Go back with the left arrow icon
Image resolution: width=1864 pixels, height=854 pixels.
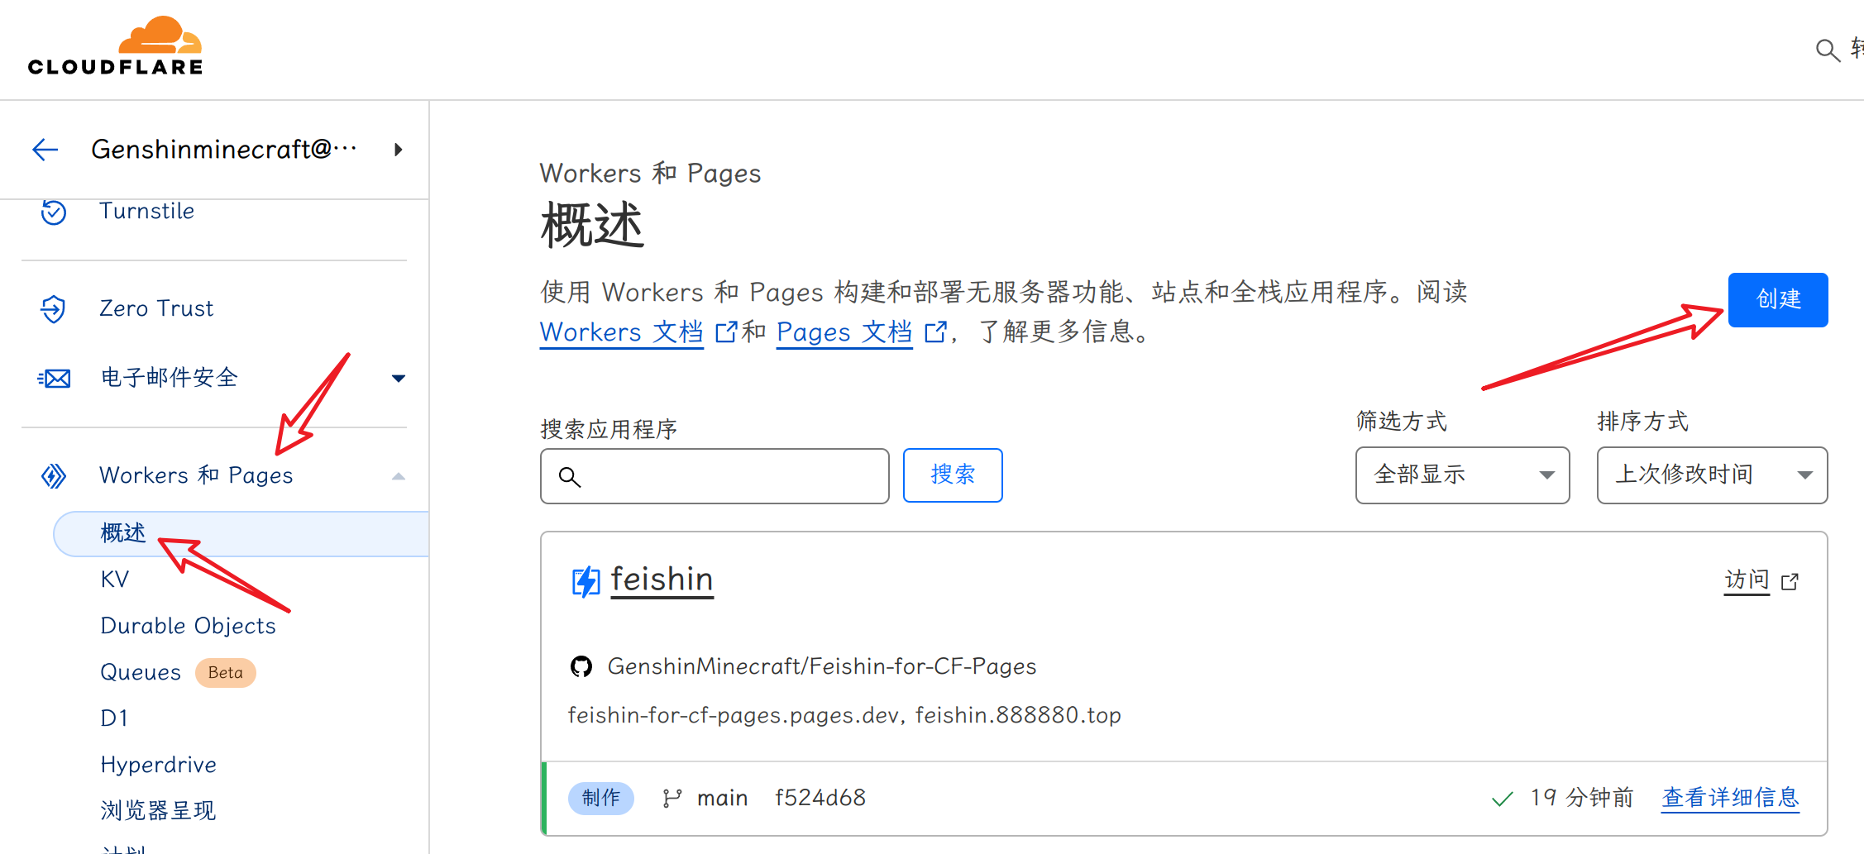pyautogui.click(x=45, y=150)
